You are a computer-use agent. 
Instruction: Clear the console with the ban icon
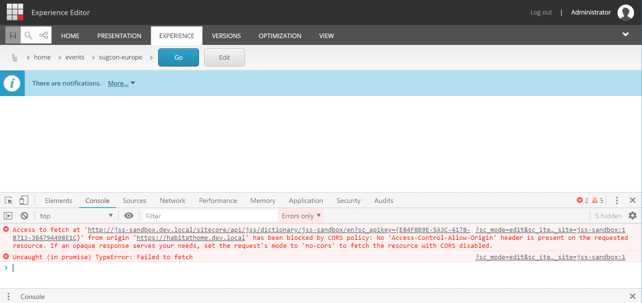click(x=24, y=216)
